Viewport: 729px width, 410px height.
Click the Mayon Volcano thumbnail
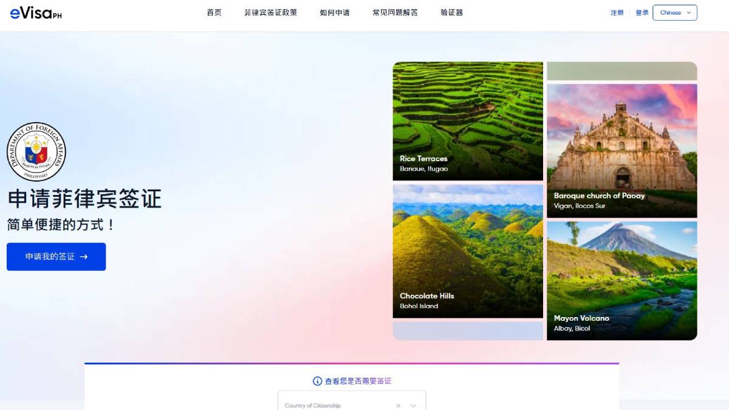tap(621, 281)
